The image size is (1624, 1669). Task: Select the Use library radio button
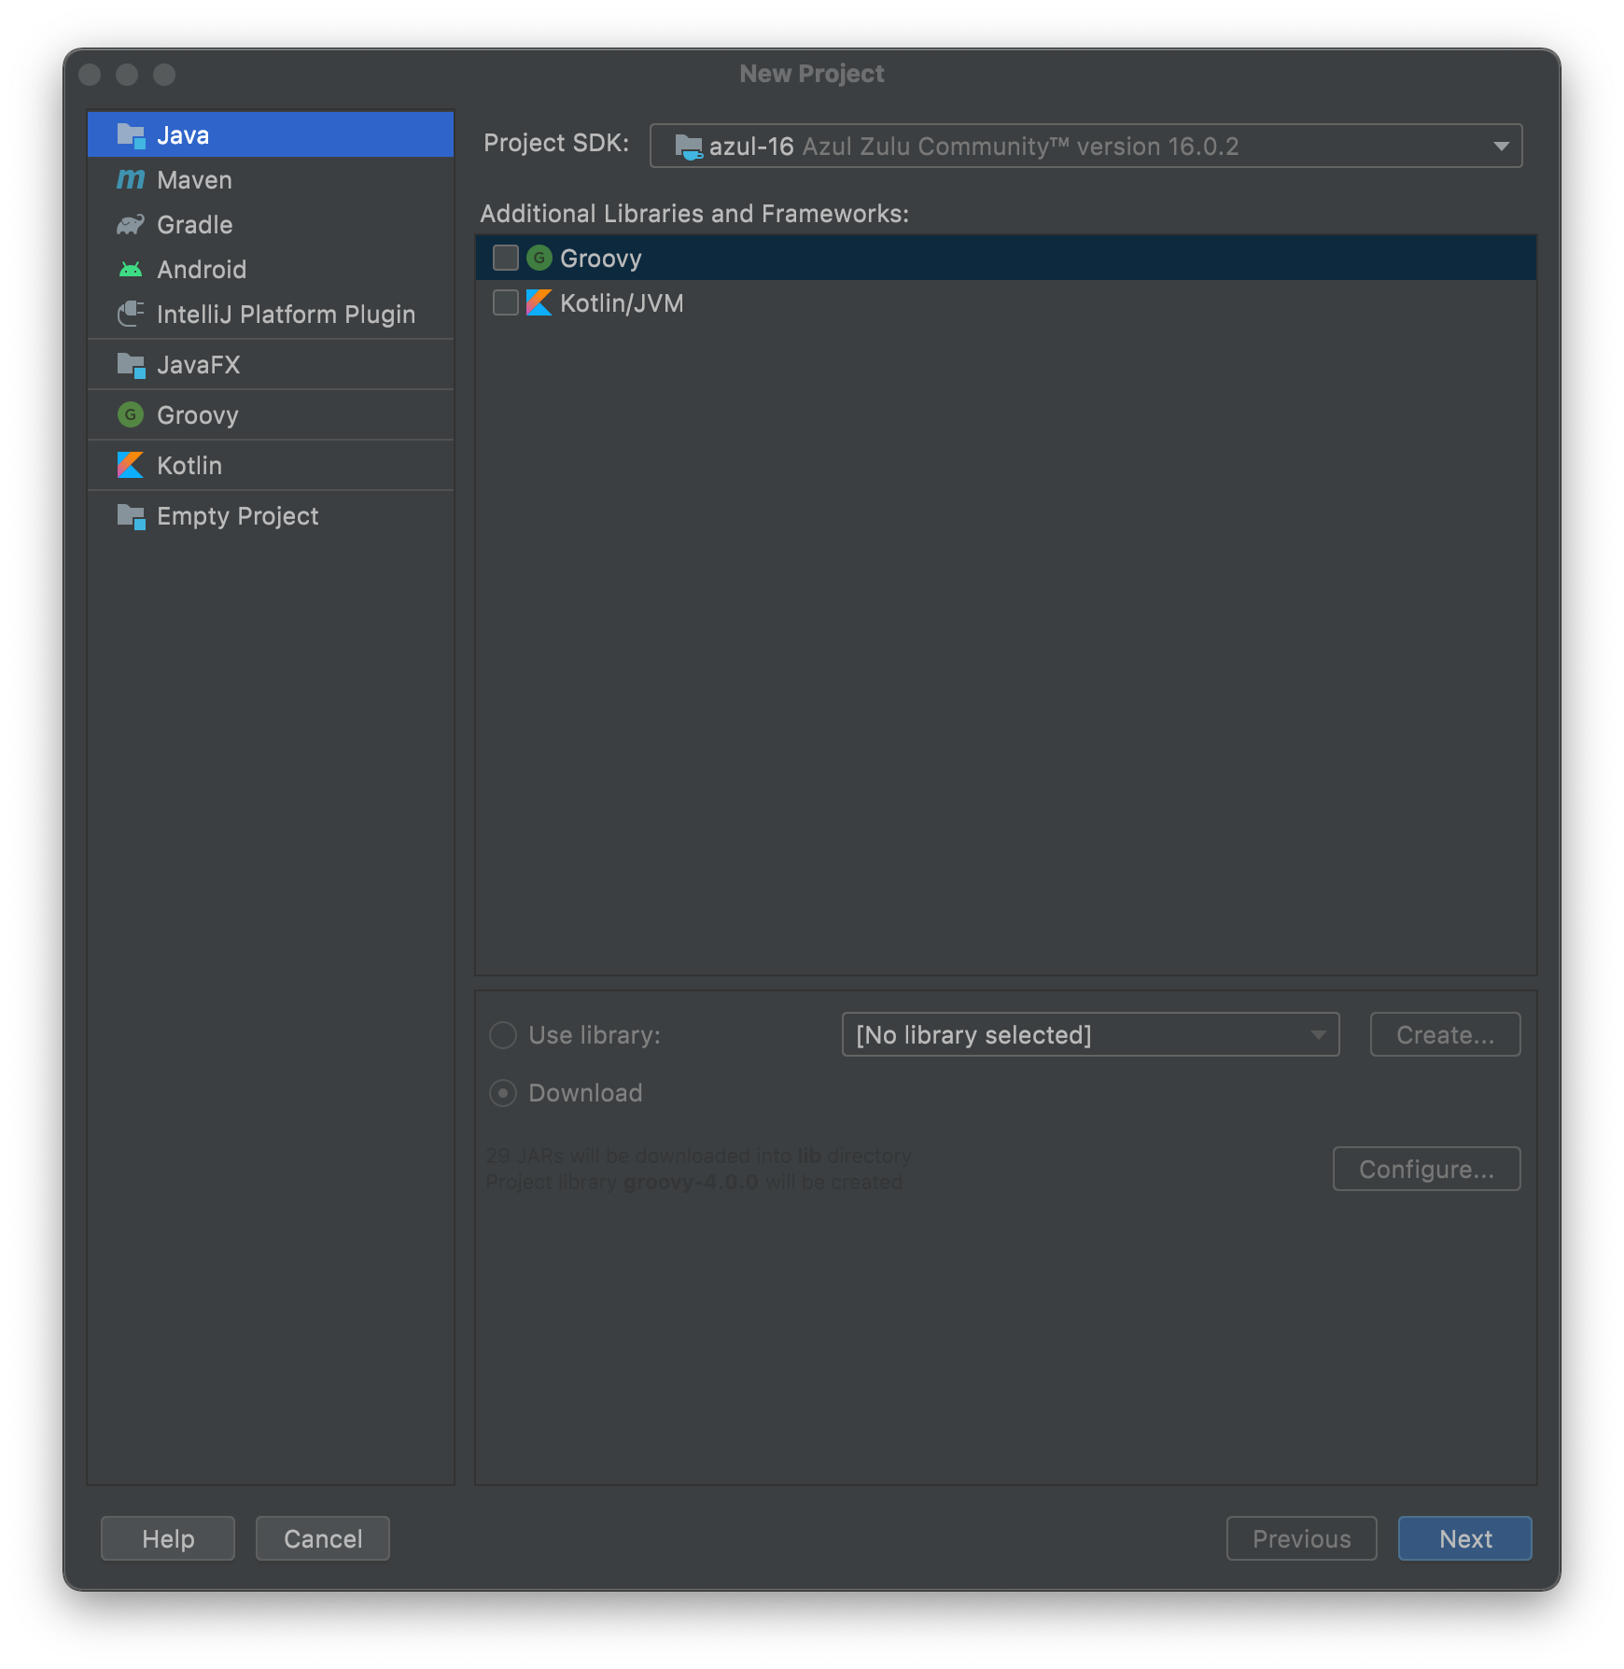pos(503,1035)
